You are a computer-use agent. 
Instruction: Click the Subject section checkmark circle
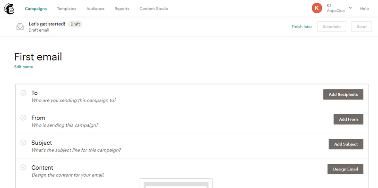[23, 143]
